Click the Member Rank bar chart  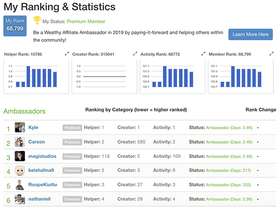pos(241,77)
